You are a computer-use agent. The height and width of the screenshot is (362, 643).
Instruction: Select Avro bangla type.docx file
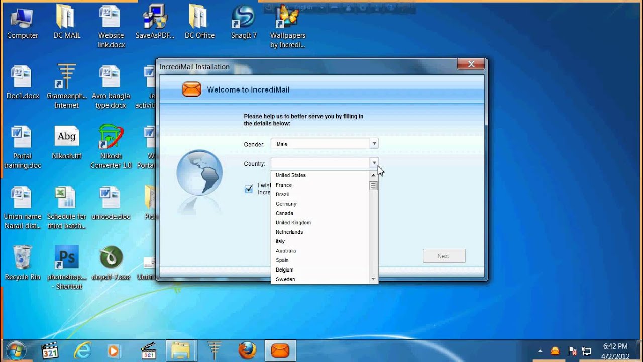click(x=111, y=86)
